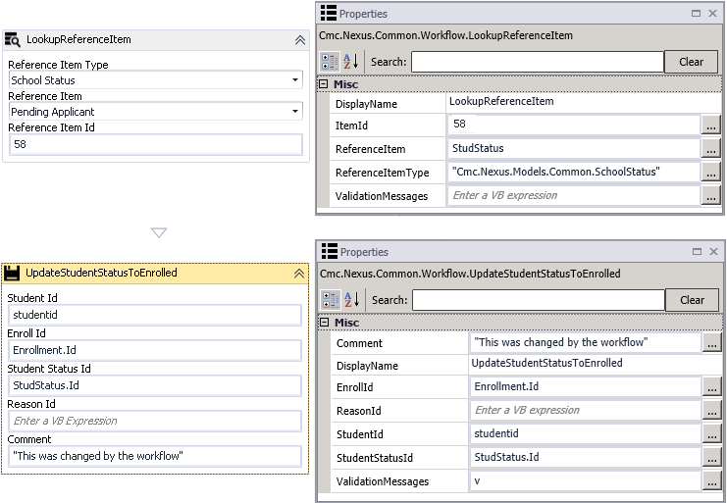Collapse Misc category in UpdateStudentStatusToEnrolled properties

click(x=325, y=323)
